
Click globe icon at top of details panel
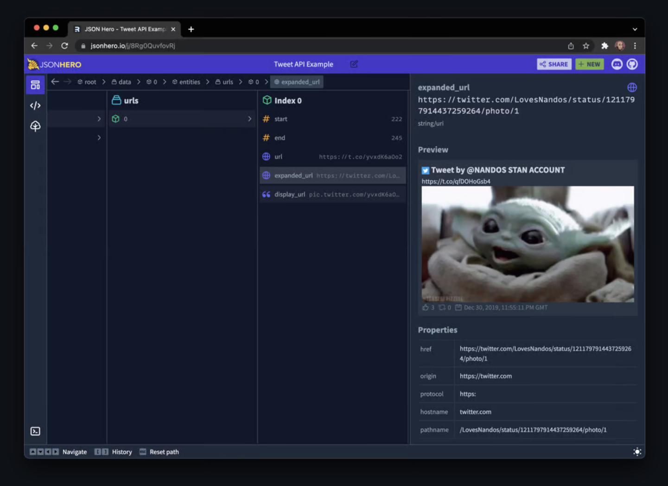(632, 87)
